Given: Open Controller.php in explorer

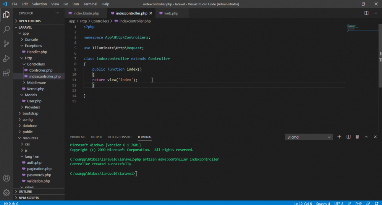Looking at the screenshot, I should pos(39,70).
